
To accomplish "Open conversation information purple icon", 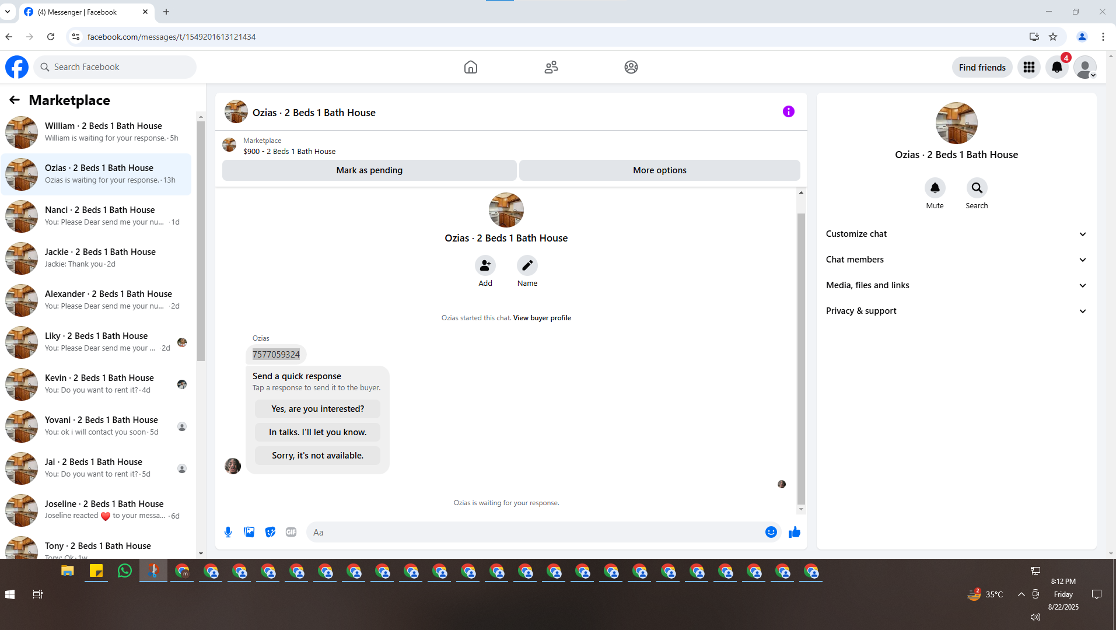I will [x=788, y=111].
